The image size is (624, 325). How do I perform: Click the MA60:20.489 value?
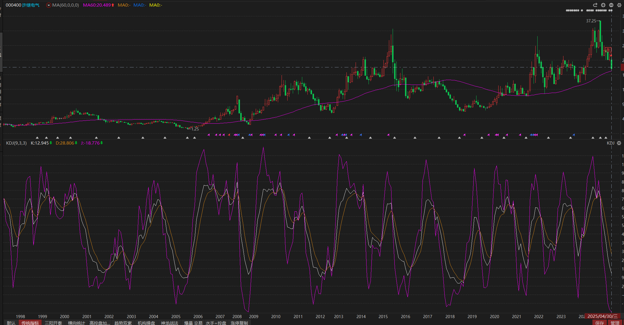pyautogui.click(x=97, y=5)
